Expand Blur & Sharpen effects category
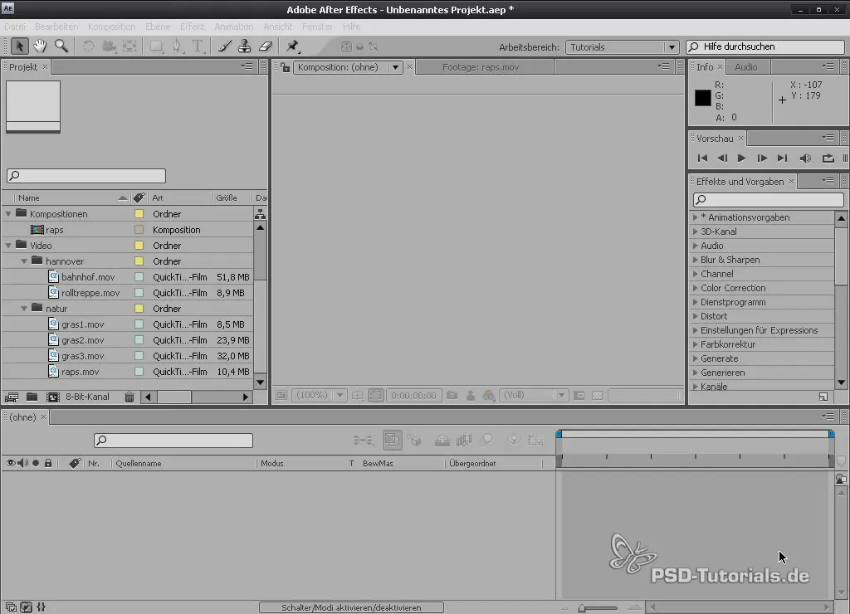Image resolution: width=850 pixels, height=614 pixels. (x=695, y=260)
